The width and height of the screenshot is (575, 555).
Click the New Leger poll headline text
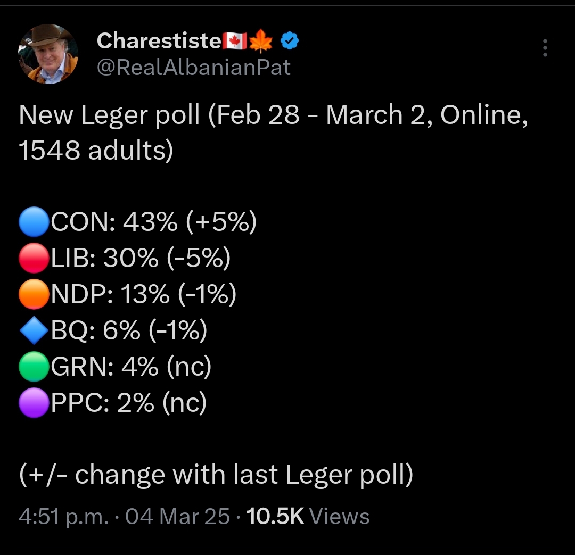274,132
